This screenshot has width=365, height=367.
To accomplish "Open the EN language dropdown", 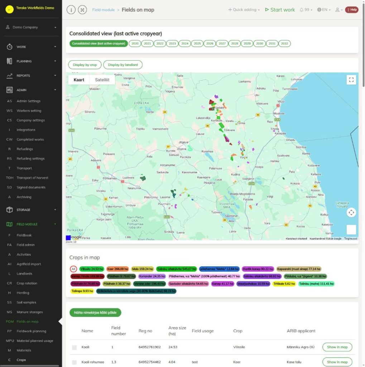I will 324,10.
